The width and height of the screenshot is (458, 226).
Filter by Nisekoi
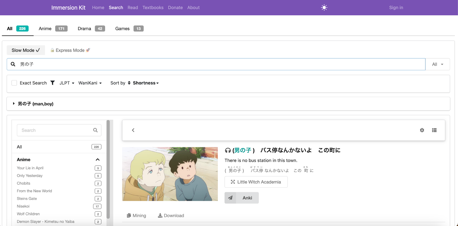(x=59, y=206)
